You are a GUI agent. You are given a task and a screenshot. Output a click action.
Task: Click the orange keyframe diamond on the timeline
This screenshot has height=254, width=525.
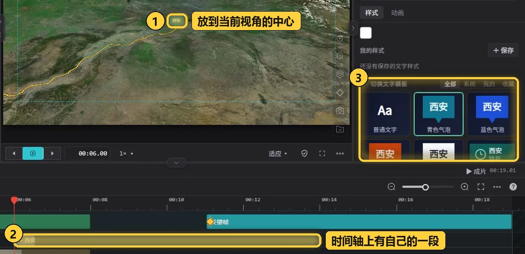[210, 222]
